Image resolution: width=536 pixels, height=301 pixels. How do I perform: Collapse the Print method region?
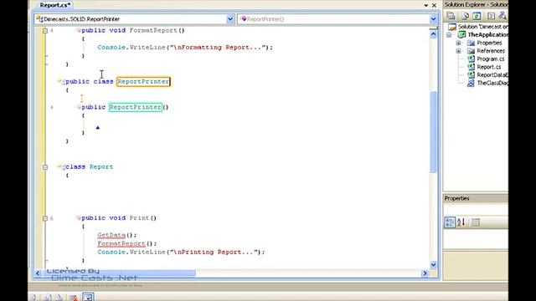click(x=45, y=218)
